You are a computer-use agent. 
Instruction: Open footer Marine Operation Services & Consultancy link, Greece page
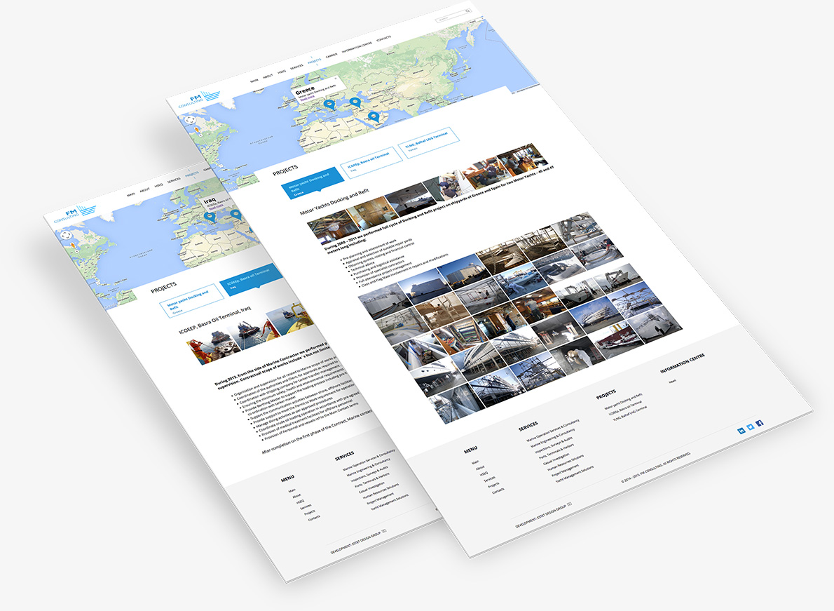553,431
